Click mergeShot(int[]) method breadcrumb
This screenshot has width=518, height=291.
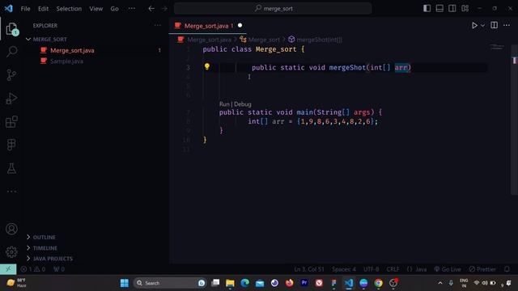click(319, 40)
